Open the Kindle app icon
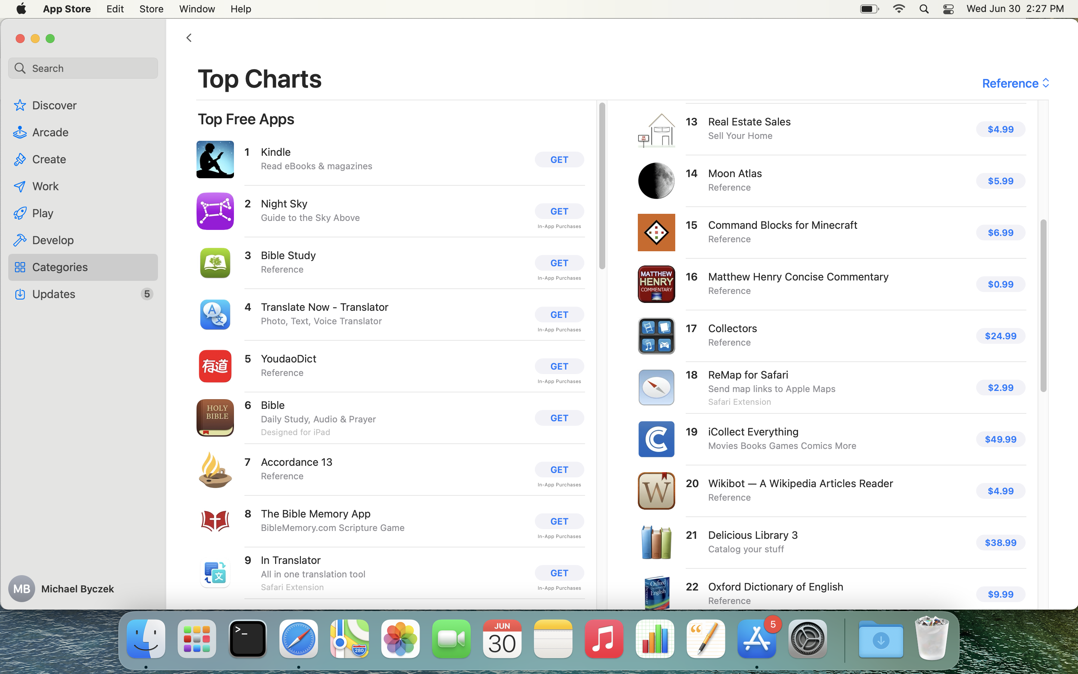The height and width of the screenshot is (674, 1078). tap(215, 160)
